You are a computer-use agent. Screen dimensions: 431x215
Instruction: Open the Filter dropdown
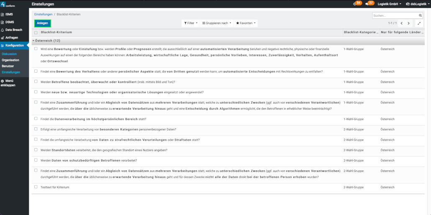190,23
